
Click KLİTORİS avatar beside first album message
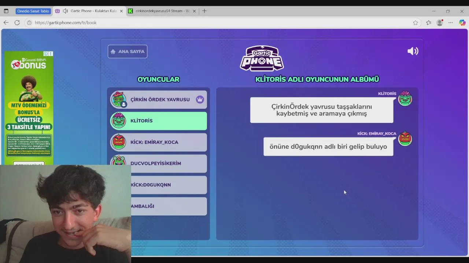[405, 99]
